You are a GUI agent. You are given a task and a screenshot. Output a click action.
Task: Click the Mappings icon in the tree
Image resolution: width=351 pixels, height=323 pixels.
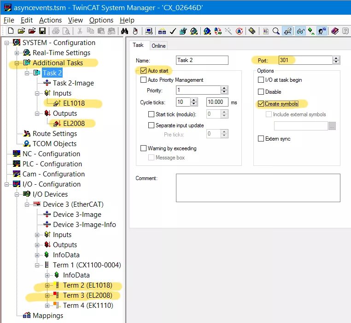[x=27, y=315]
